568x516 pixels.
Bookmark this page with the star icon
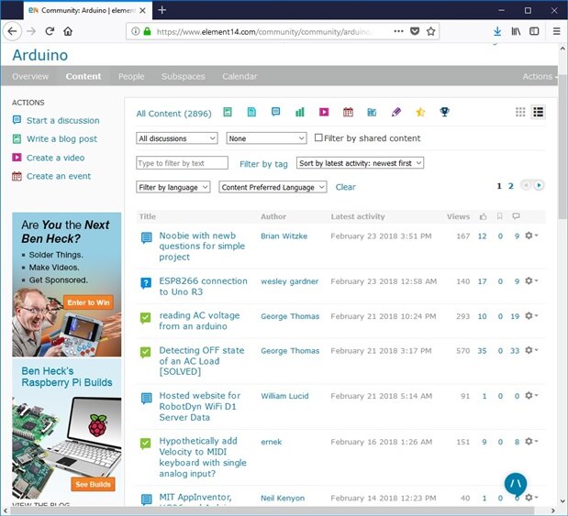(x=432, y=30)
